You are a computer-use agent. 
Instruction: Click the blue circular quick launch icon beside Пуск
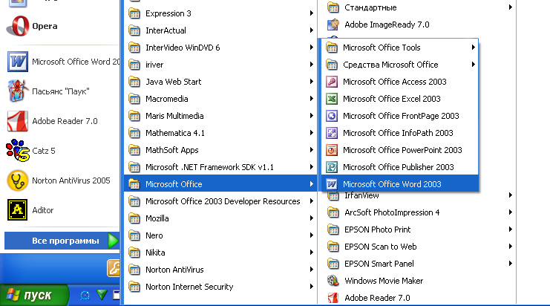(85, 295)
